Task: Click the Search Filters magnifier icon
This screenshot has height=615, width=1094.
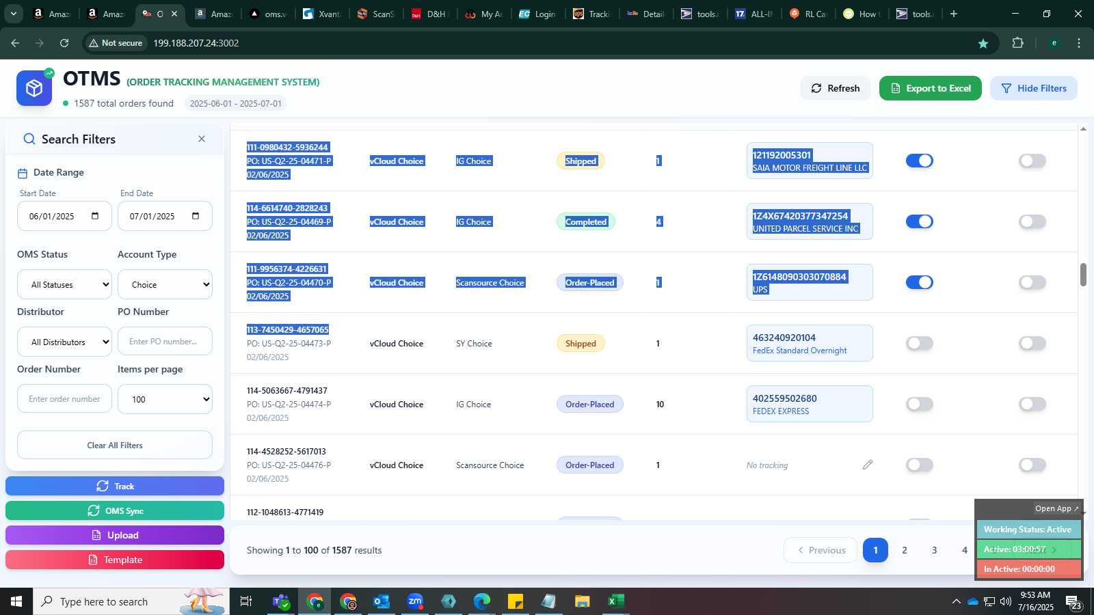Action: tap(29, 139)
